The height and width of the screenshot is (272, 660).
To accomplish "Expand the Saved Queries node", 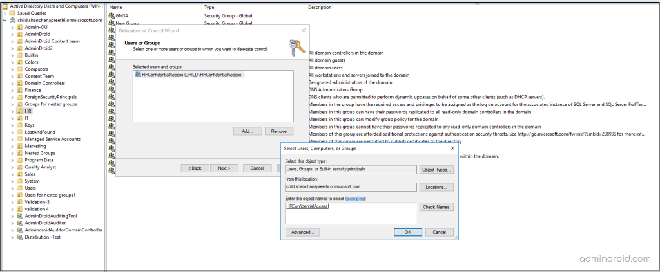I will 5,13.
